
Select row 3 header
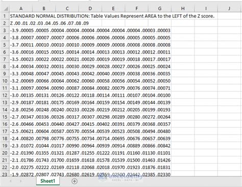click(x=5, y=31)
